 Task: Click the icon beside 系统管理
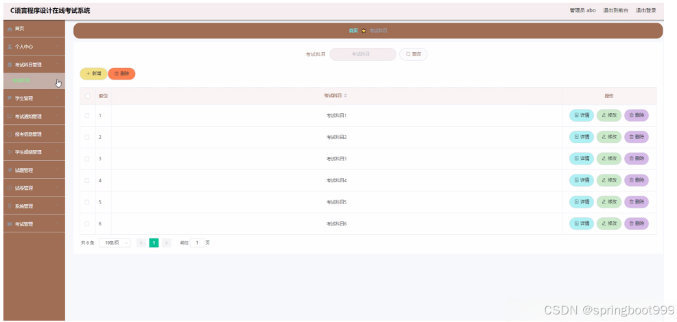pos(10,206)
